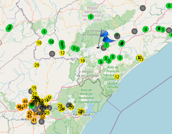Viewport: 172px width, 134px height.
Task: Click the orange 46 marker
Action: click(25, 101)
